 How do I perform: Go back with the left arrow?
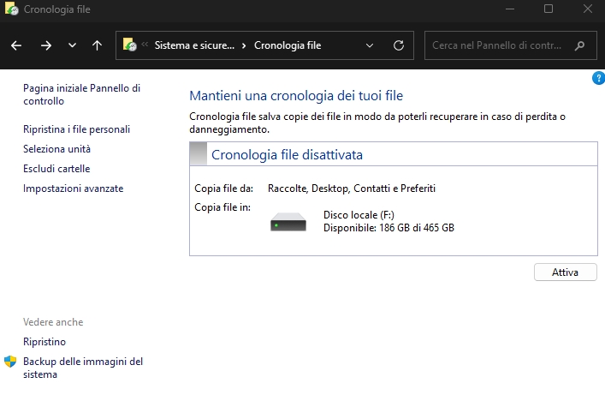point(16,45)
